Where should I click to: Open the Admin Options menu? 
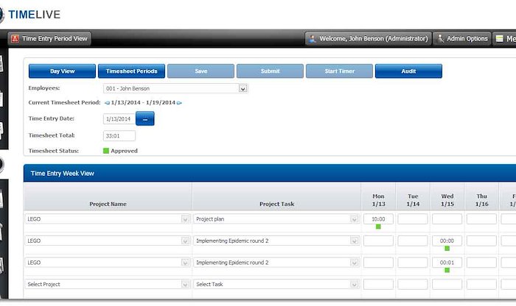[462, 39]
